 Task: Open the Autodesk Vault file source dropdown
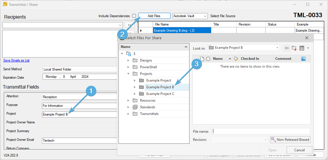(205, 16)
